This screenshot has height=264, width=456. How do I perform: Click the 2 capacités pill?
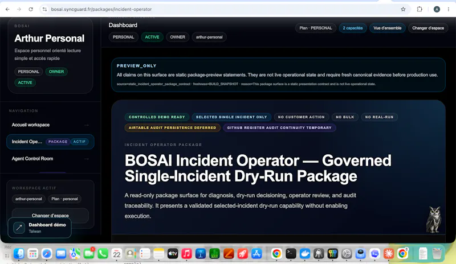point(352,28)
